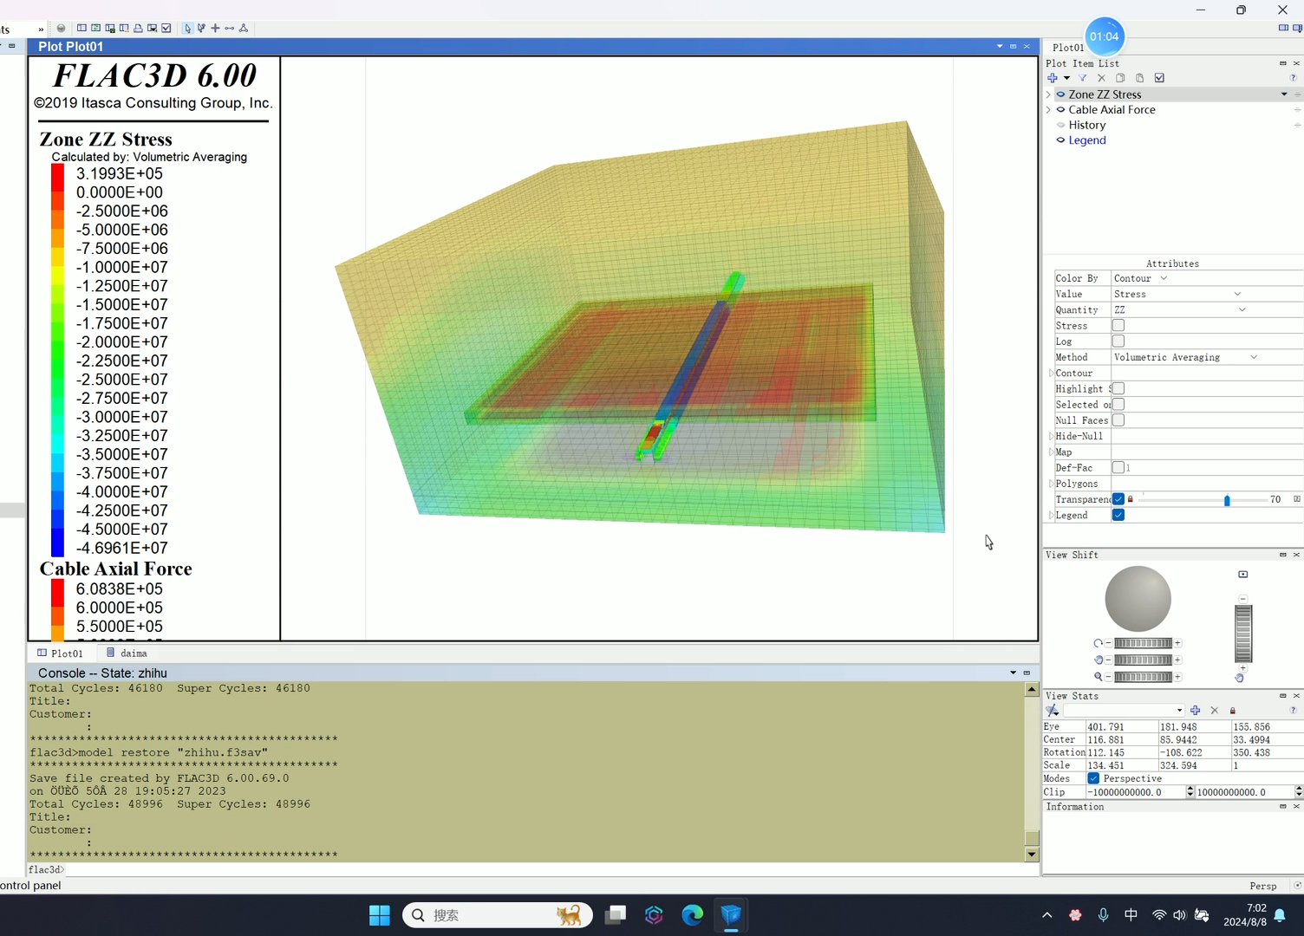Switch to the daima tab

coord(127,653)
